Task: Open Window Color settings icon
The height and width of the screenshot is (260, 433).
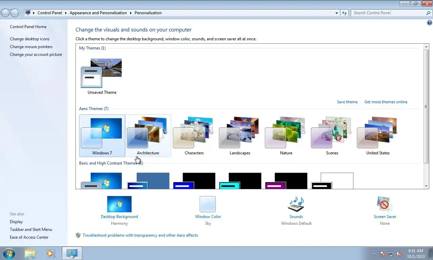Action: pos(208,204)
